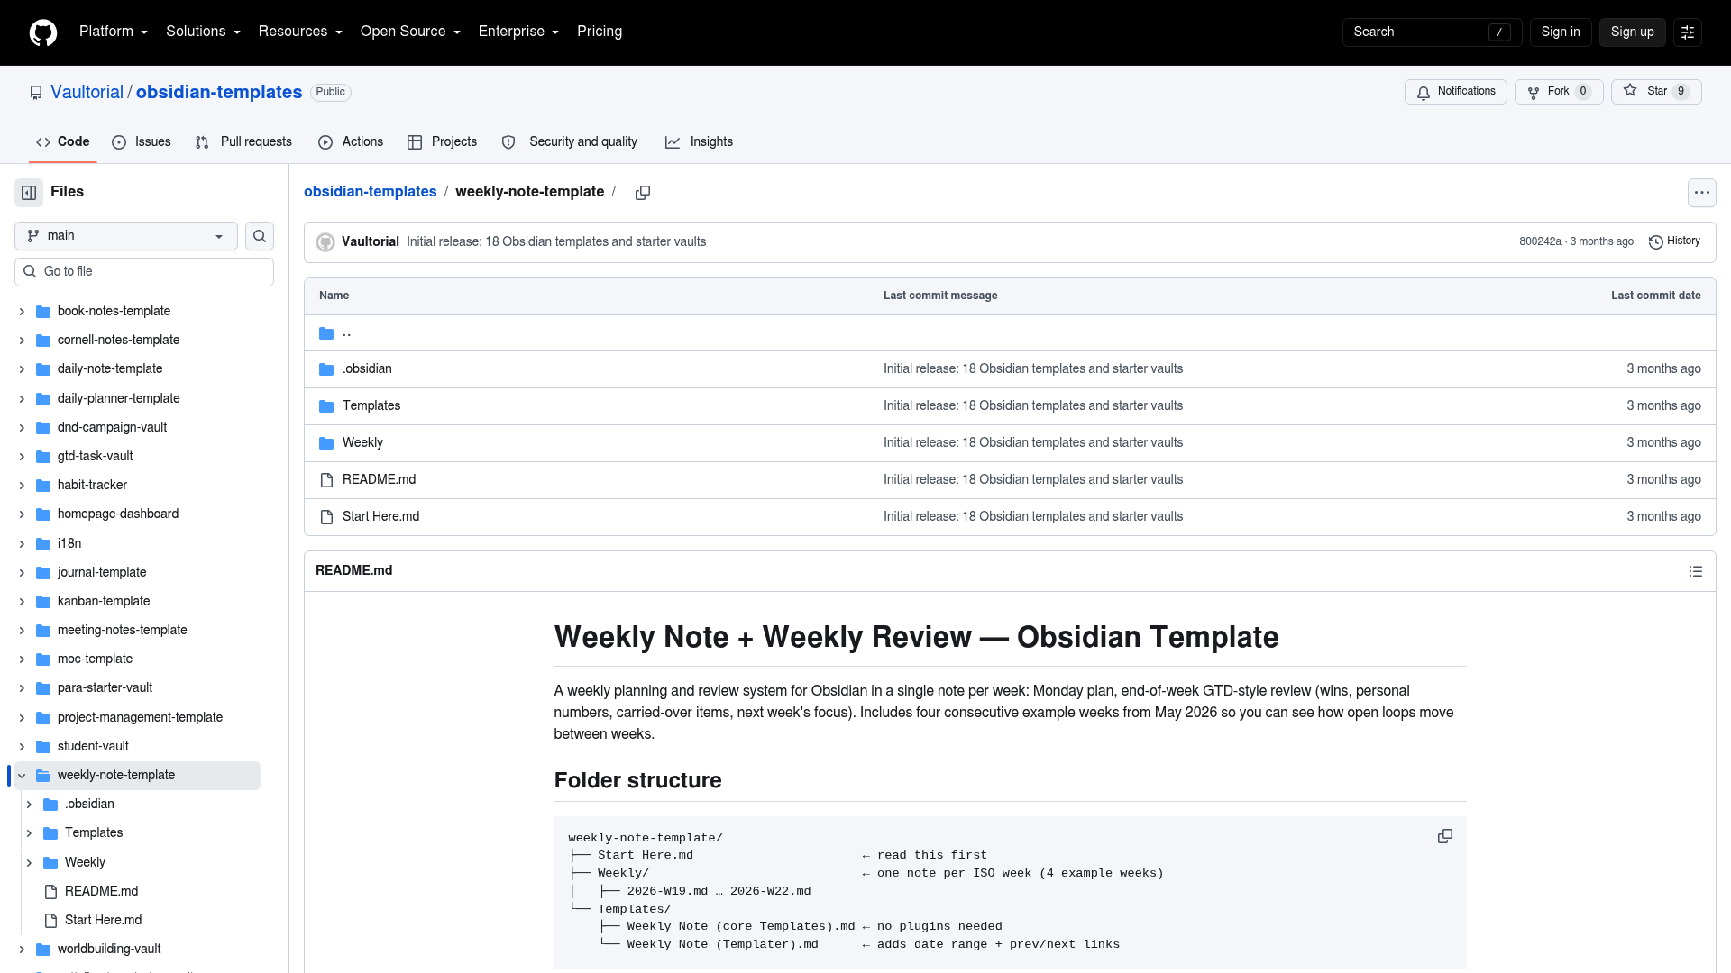
Task: Click the Weekly folder icon in file table
Action: (326, 443)
